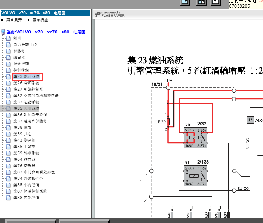Image resolution: width=263 pixels, height=223 pixels.
Task: Open 集88 內部設備 diagram
Action: [26, 198]
